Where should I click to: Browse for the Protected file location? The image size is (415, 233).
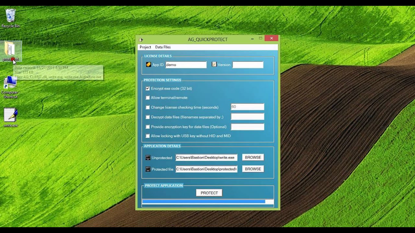[x=253, y=169]
